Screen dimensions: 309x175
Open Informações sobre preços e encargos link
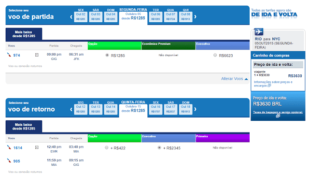click(x=273, y=84)
